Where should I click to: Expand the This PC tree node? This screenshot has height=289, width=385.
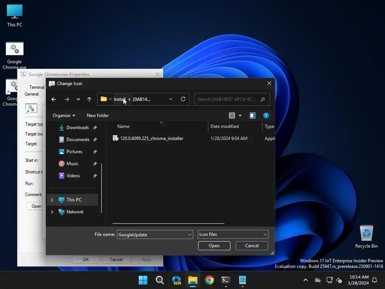click(52, 200)
